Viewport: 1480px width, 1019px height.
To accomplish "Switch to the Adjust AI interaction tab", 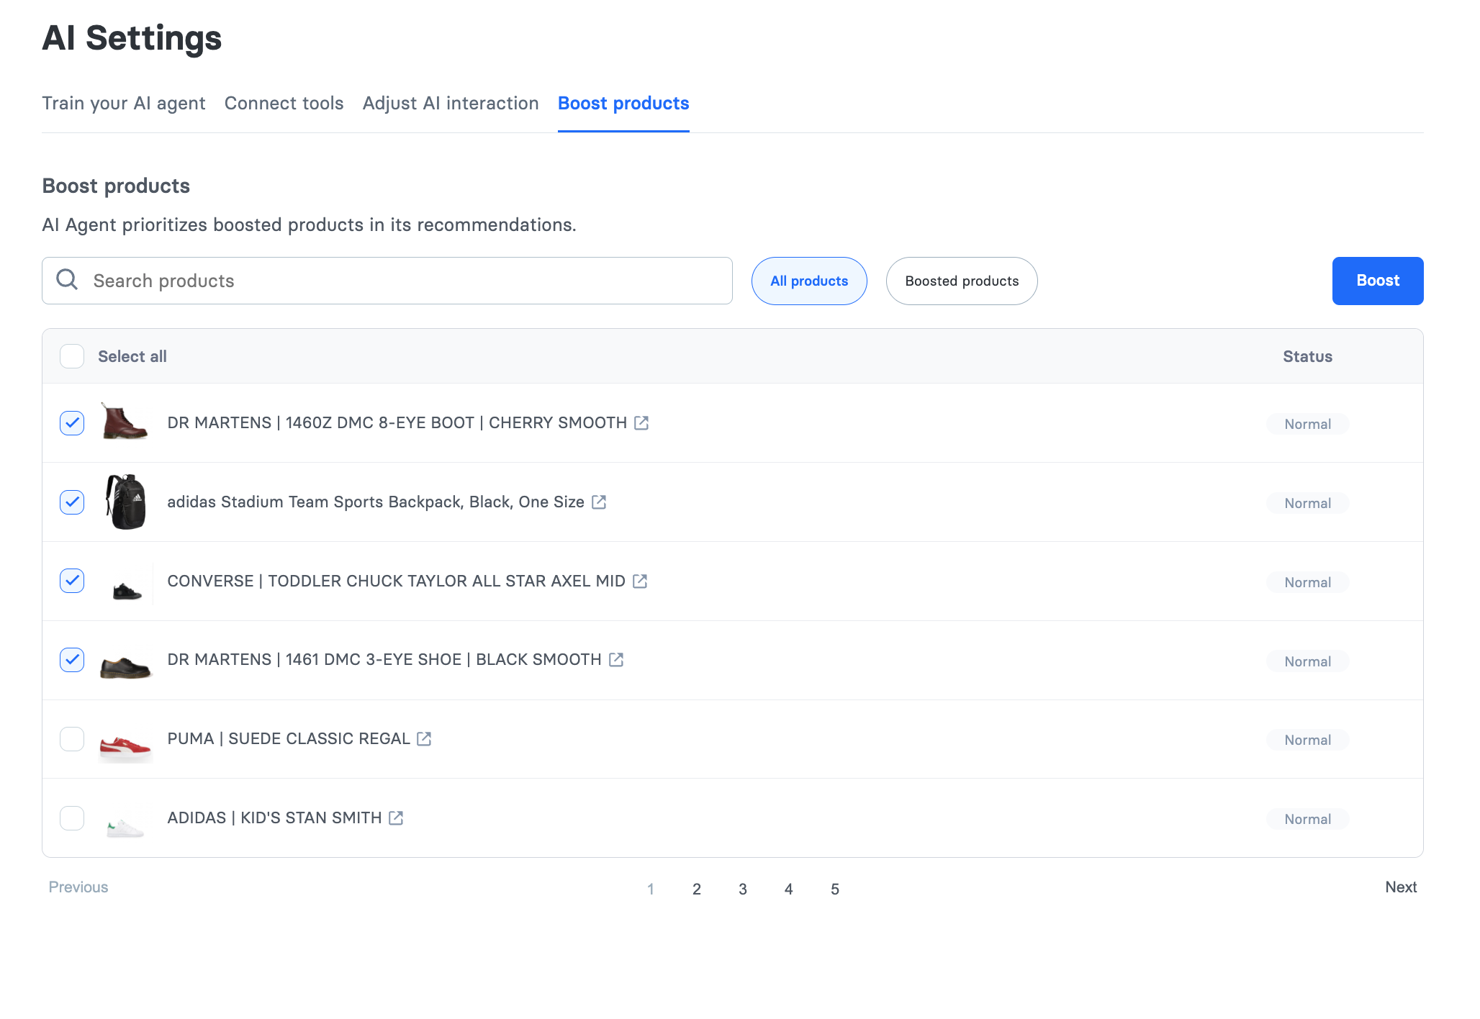I will pos(450,103).
